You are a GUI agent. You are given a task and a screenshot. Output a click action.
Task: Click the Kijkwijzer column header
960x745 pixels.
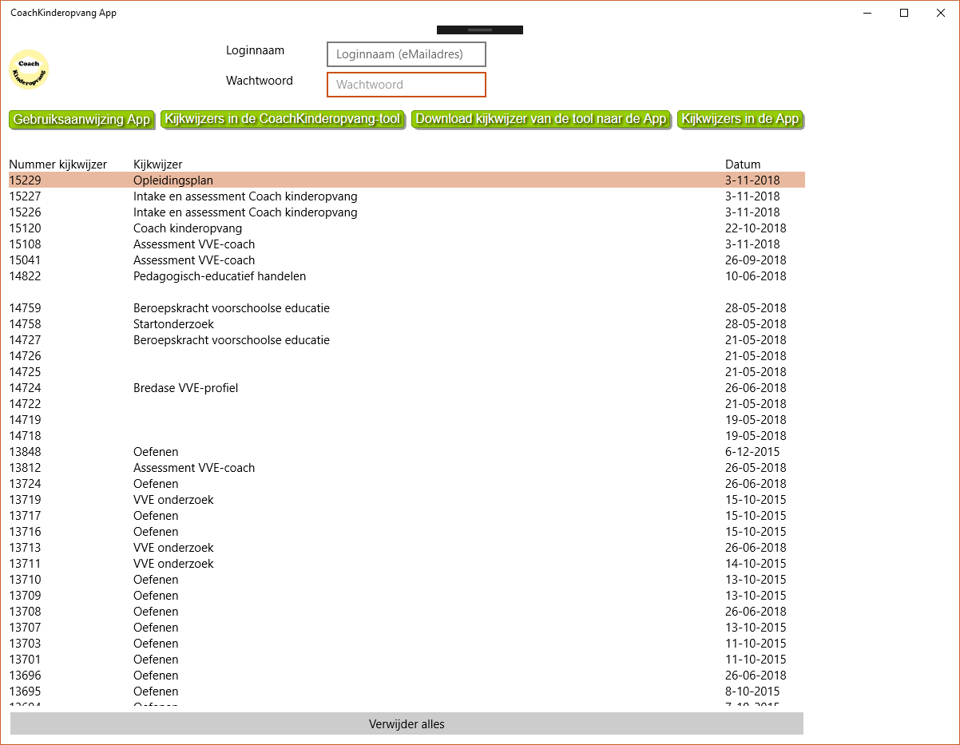pyautogui.click(x=158, y=164)
